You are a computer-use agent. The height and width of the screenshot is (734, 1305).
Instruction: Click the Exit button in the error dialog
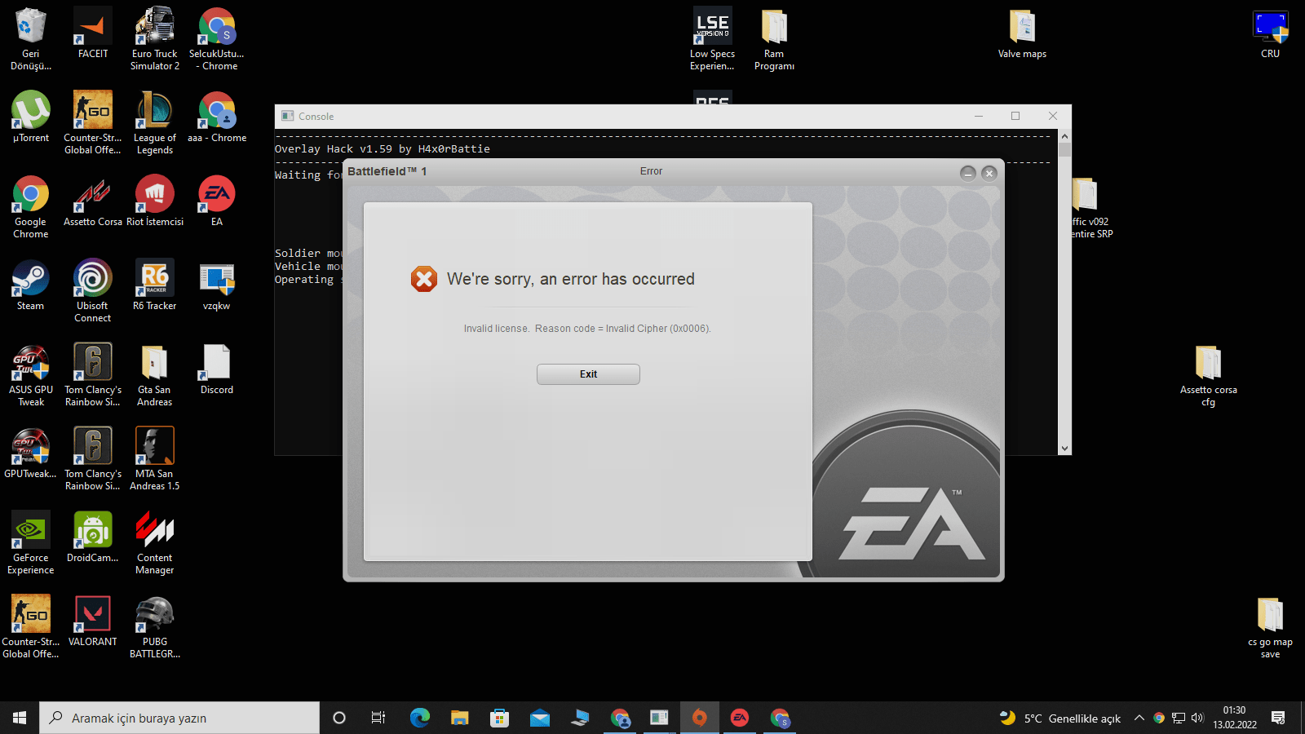coord(588,374)
